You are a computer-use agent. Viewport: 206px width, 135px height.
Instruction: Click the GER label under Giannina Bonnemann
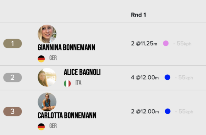(x=53, y=58)
